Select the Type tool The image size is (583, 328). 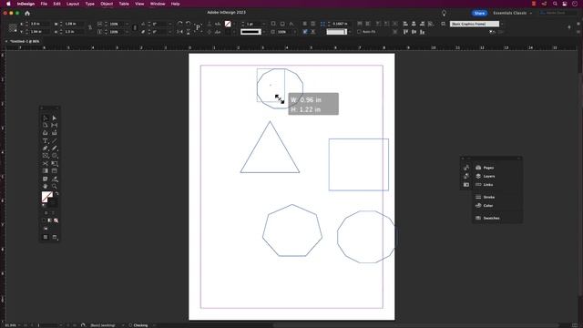tap(46, 141)
